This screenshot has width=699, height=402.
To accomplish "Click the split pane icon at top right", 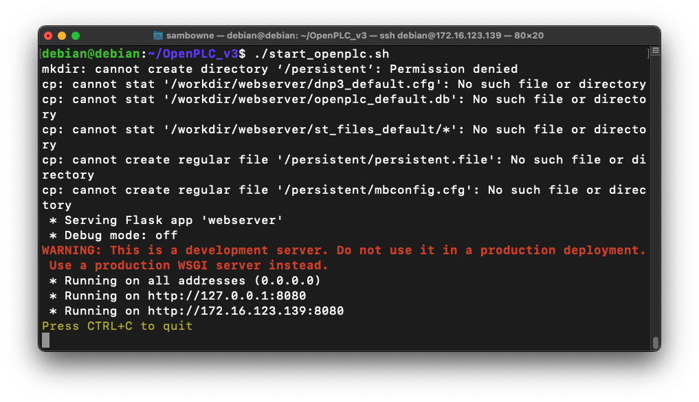I will point(655,52).
